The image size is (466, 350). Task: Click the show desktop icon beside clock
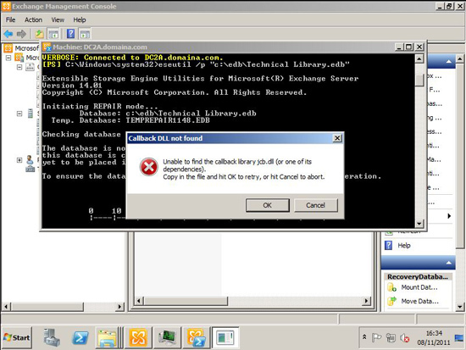[459, 338]
